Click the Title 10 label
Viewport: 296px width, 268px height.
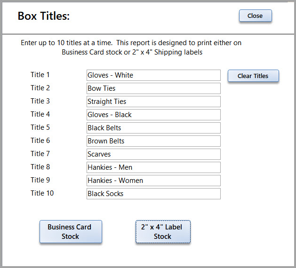(x=42, y=193)
